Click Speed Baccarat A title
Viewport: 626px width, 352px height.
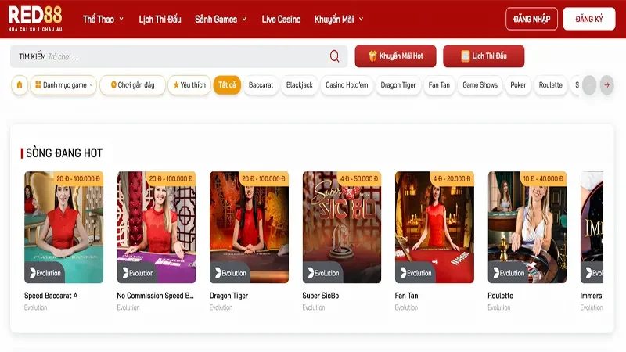pos(51,296)
